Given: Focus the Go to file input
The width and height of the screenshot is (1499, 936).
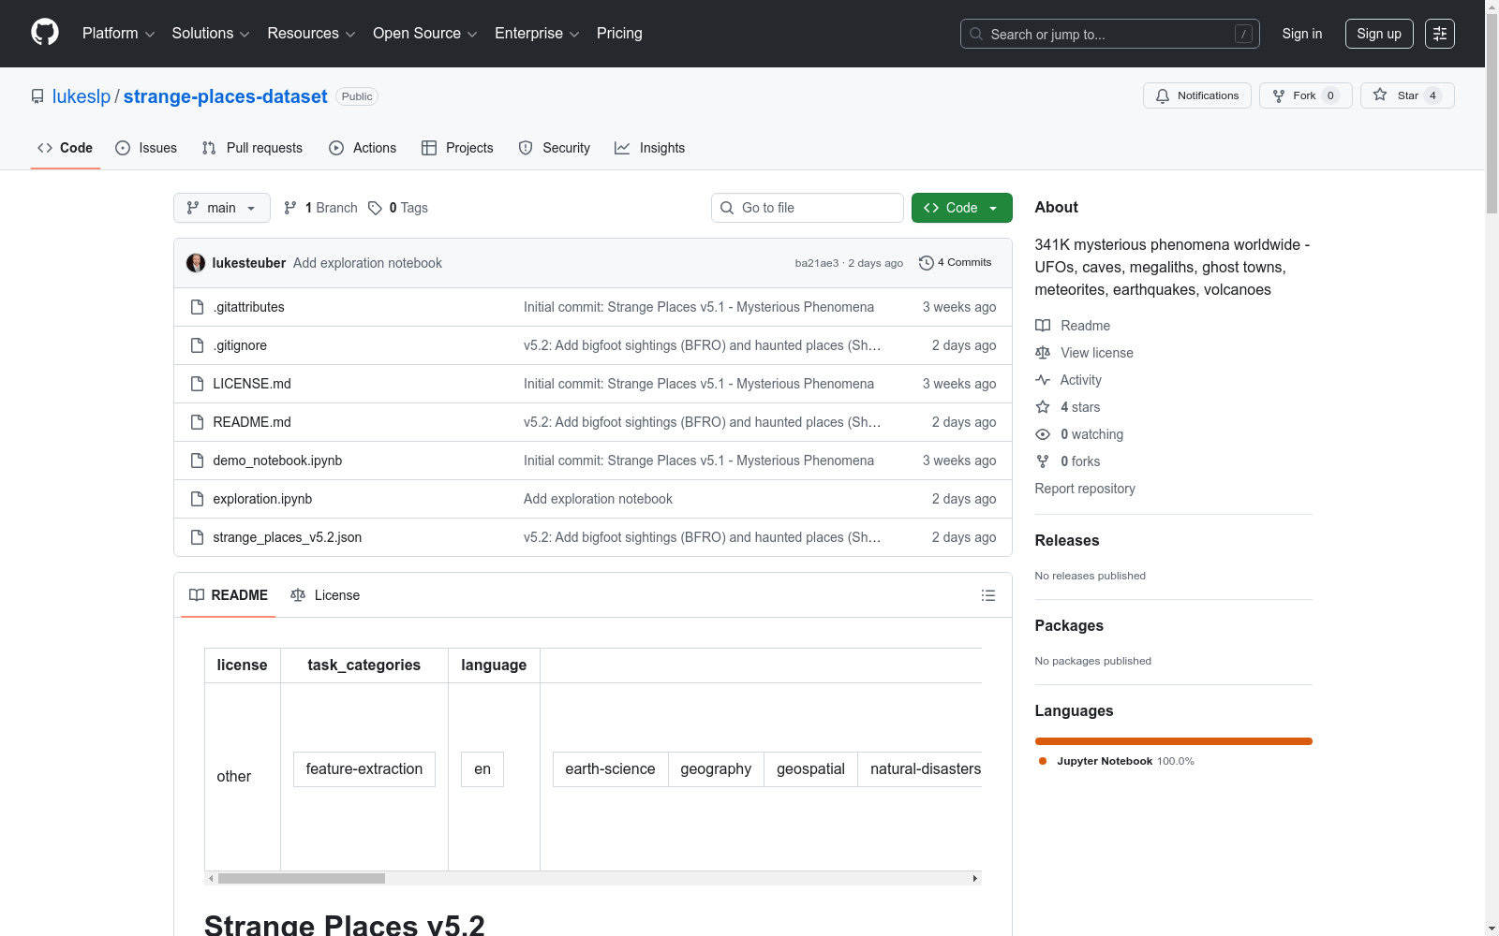Looking at the screenshot, I should tap(808, 208).
